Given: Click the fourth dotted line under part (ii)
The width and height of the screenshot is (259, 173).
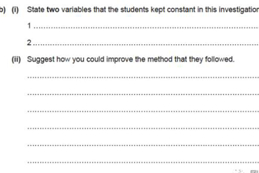Looking at the screenshot, I should click(x=143, y=128).
